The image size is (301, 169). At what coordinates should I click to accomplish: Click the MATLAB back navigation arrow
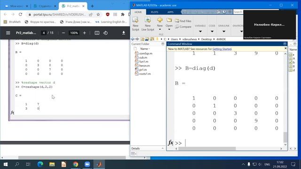[133, 39]
